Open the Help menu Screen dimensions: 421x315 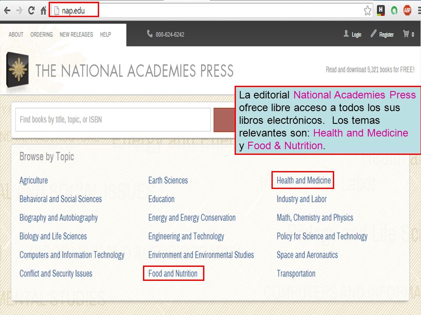point(105,35)
